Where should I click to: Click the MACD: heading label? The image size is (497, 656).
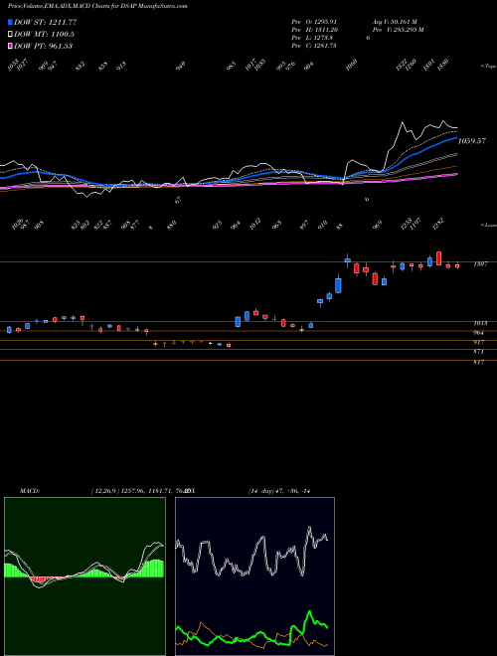click(29, 491)
